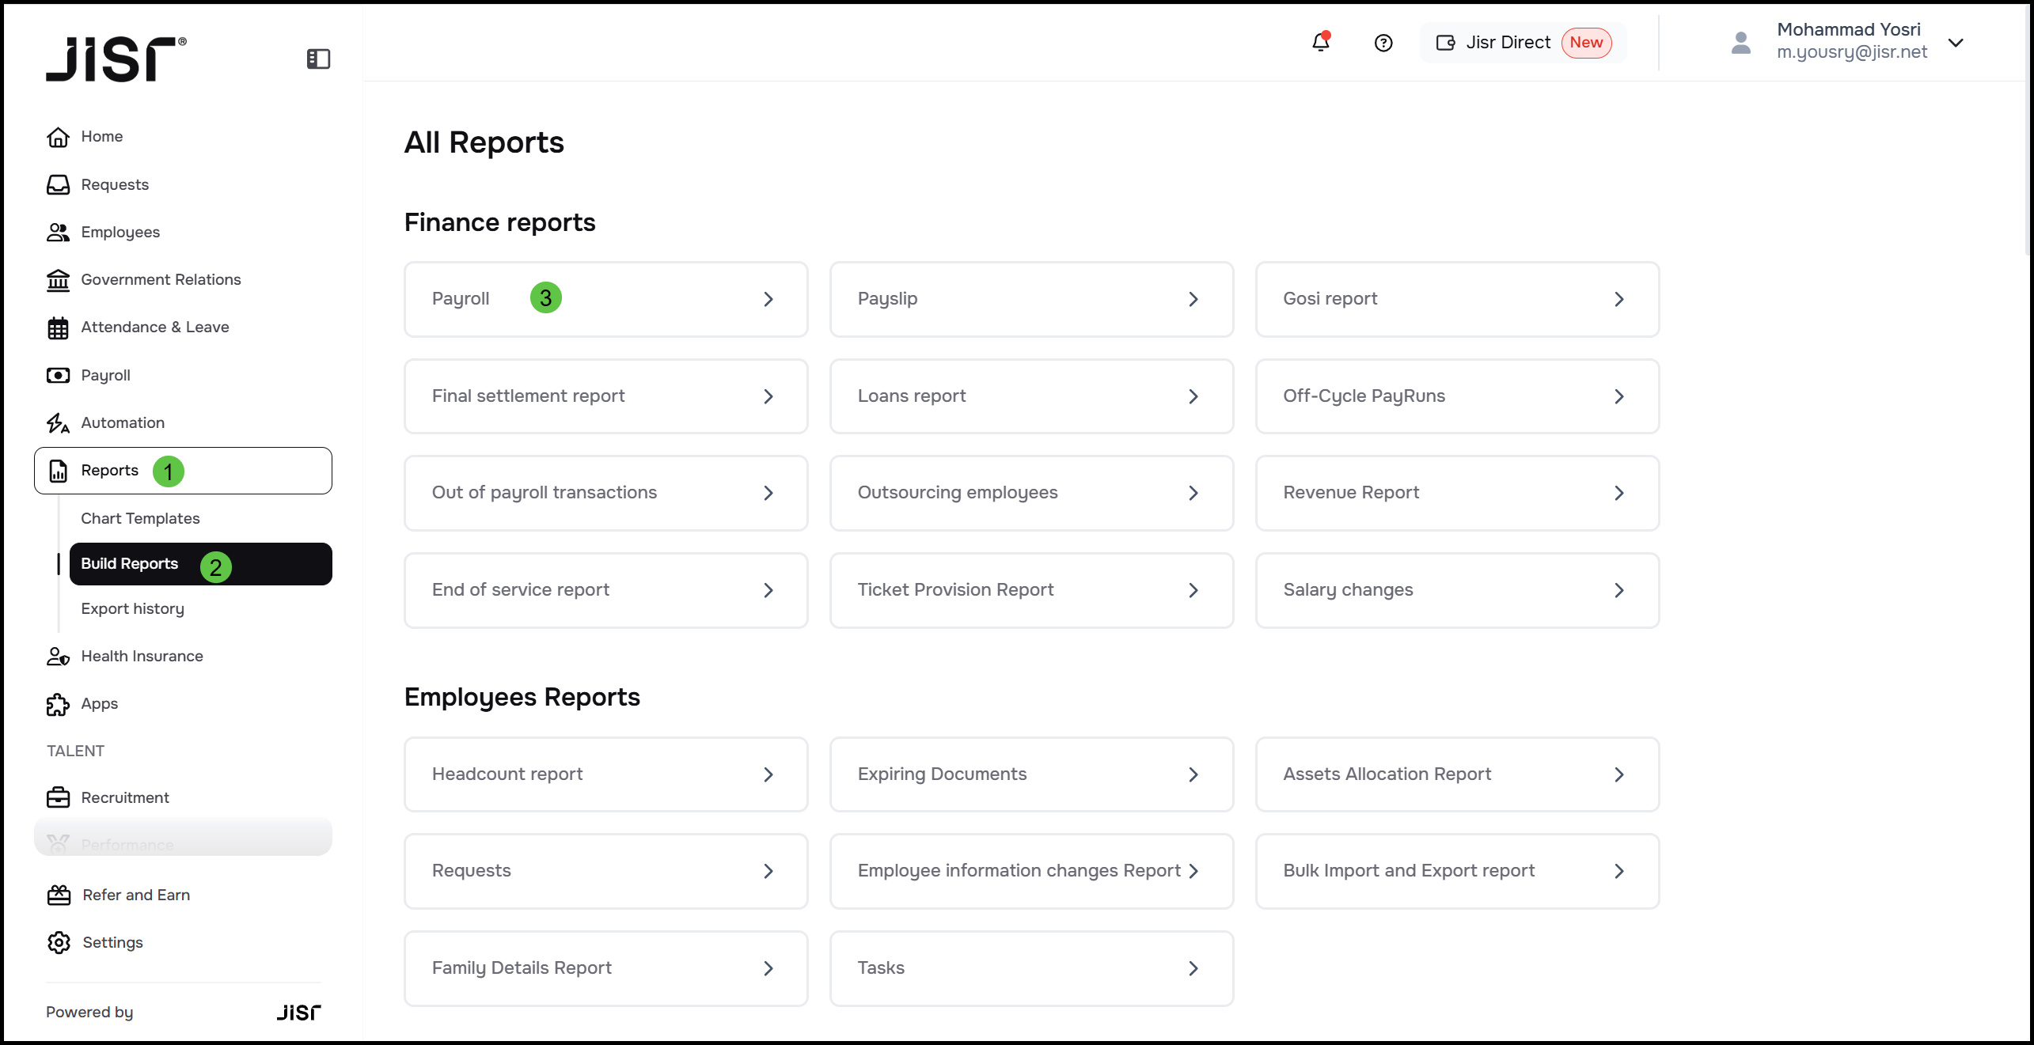Open Government Relations building icon
The height and width of the screenshot is (1045, 2034).
58,280
